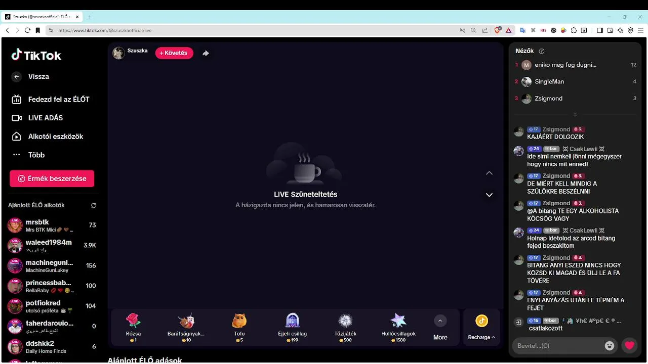Viewport: 648px width, 364px height.
Task: Open Brave Shields lion icon
Action: 498,30
